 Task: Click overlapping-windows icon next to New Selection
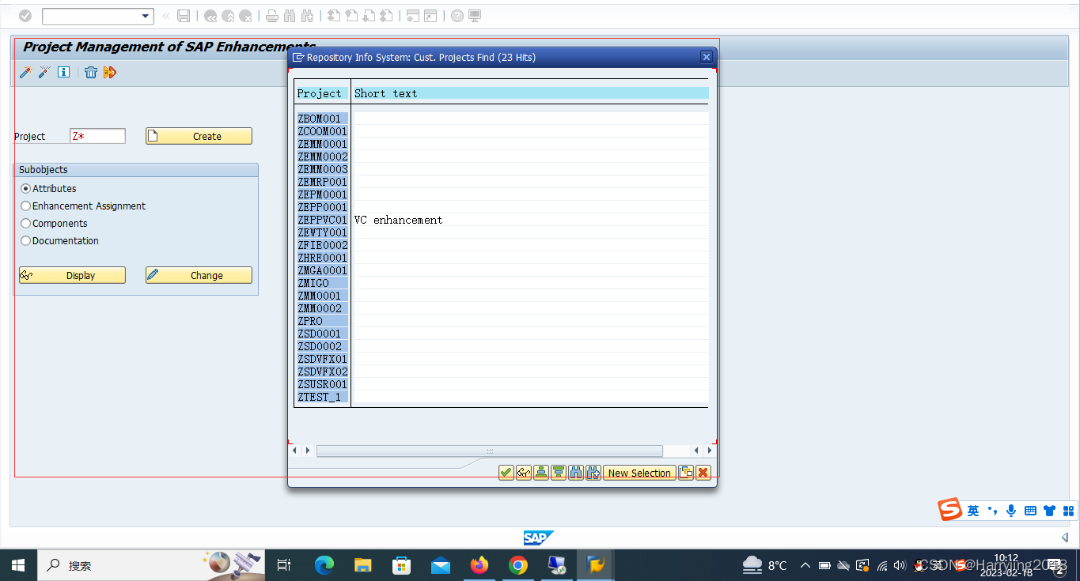686,473
